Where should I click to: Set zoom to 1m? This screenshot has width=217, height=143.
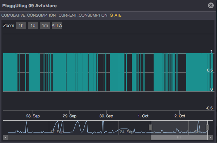tap(45, 25)
